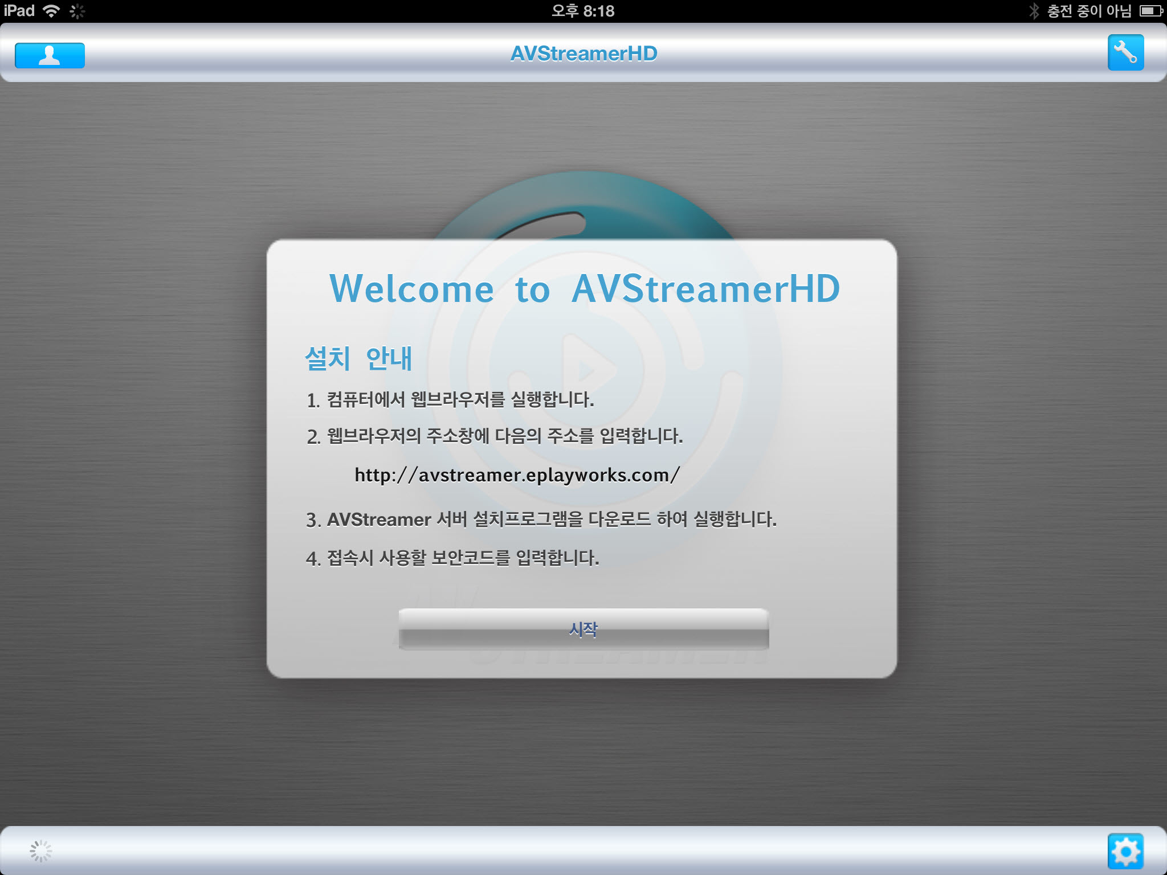Tap the 오후 8:18 clock
The image size is (1167, 875).
583,11
